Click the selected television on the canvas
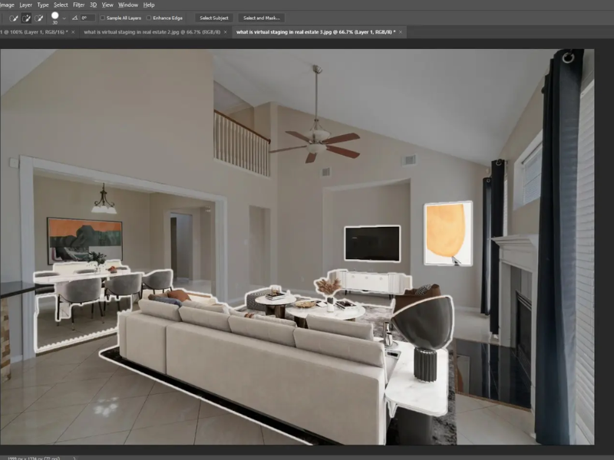 tap(372, 244)
